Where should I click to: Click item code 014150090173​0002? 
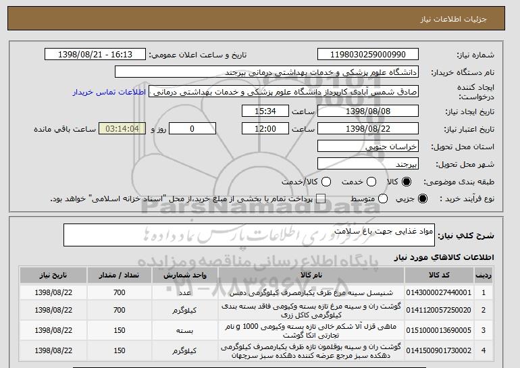[x=439, y=350]
